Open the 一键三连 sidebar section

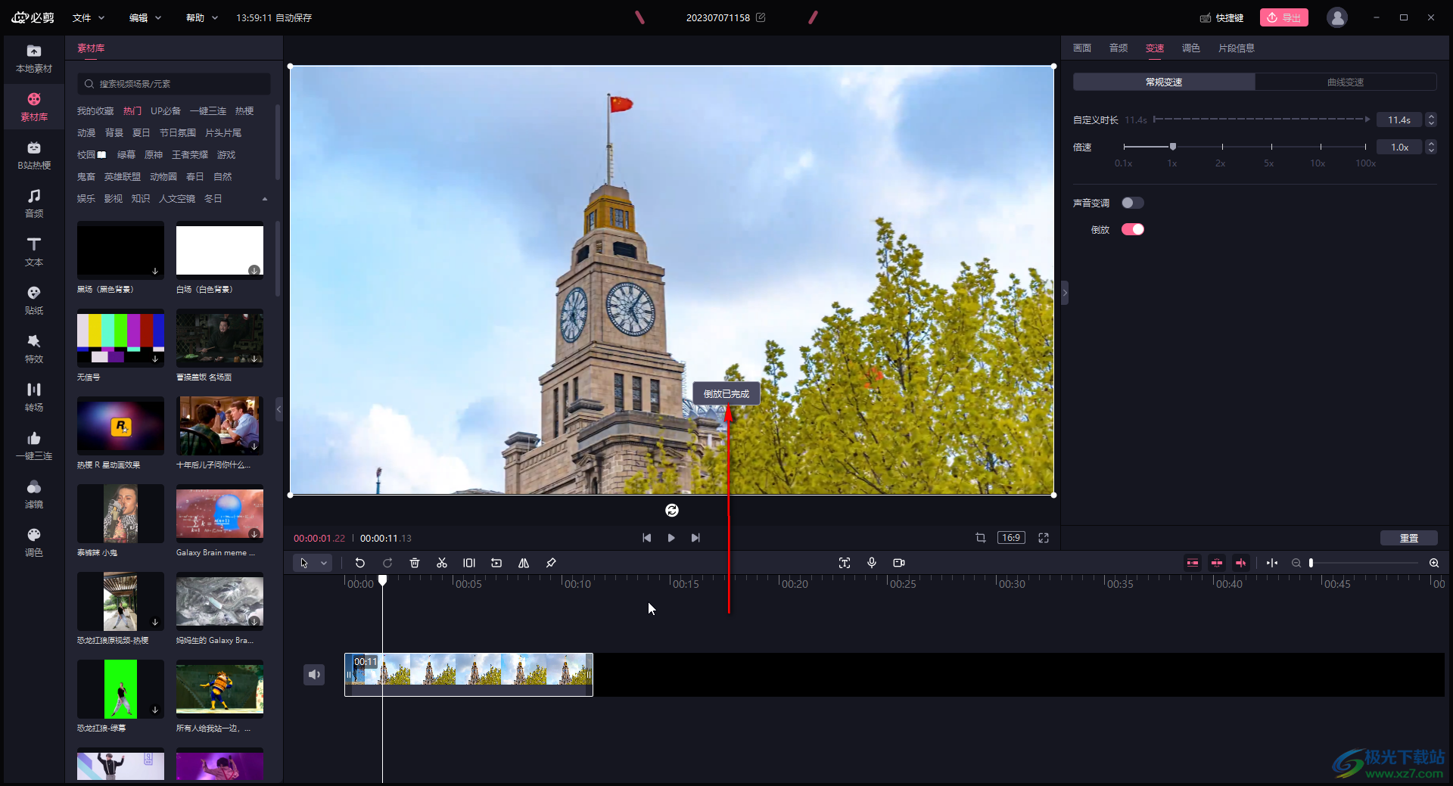(x=34, y=446)
